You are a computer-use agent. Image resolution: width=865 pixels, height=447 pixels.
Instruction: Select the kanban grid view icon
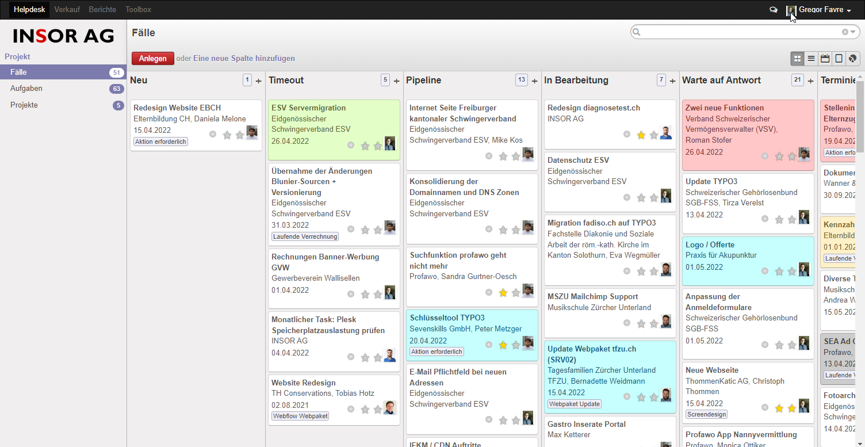(797, 59)
